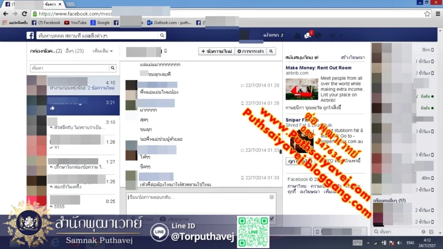Open the friend requests icon
This screenshot has height=249, width=443.
[297, 35]
